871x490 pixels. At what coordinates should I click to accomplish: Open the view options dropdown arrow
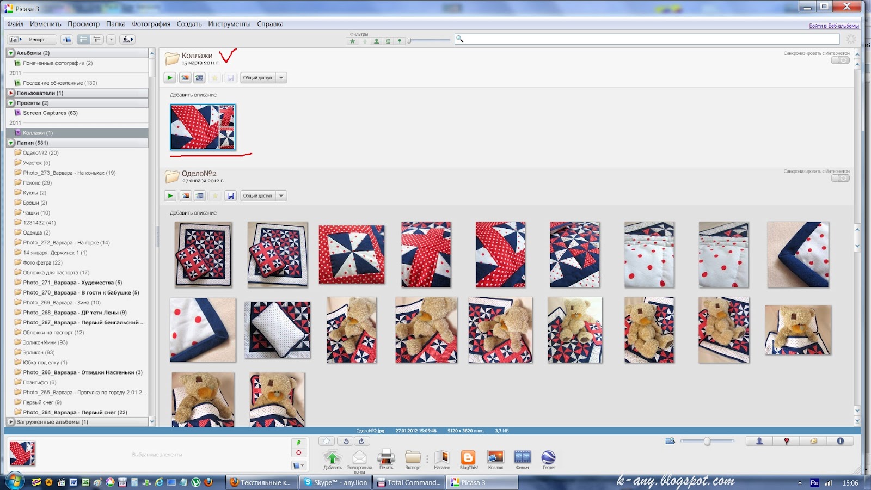(111, 39)
